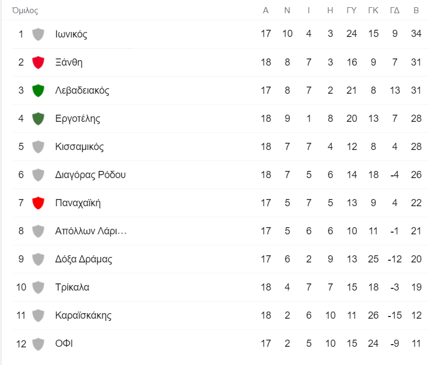This screenshot has width=429, height=365.
Task: Click the Καραϊσκάκης team name
Action: (83, 315)
